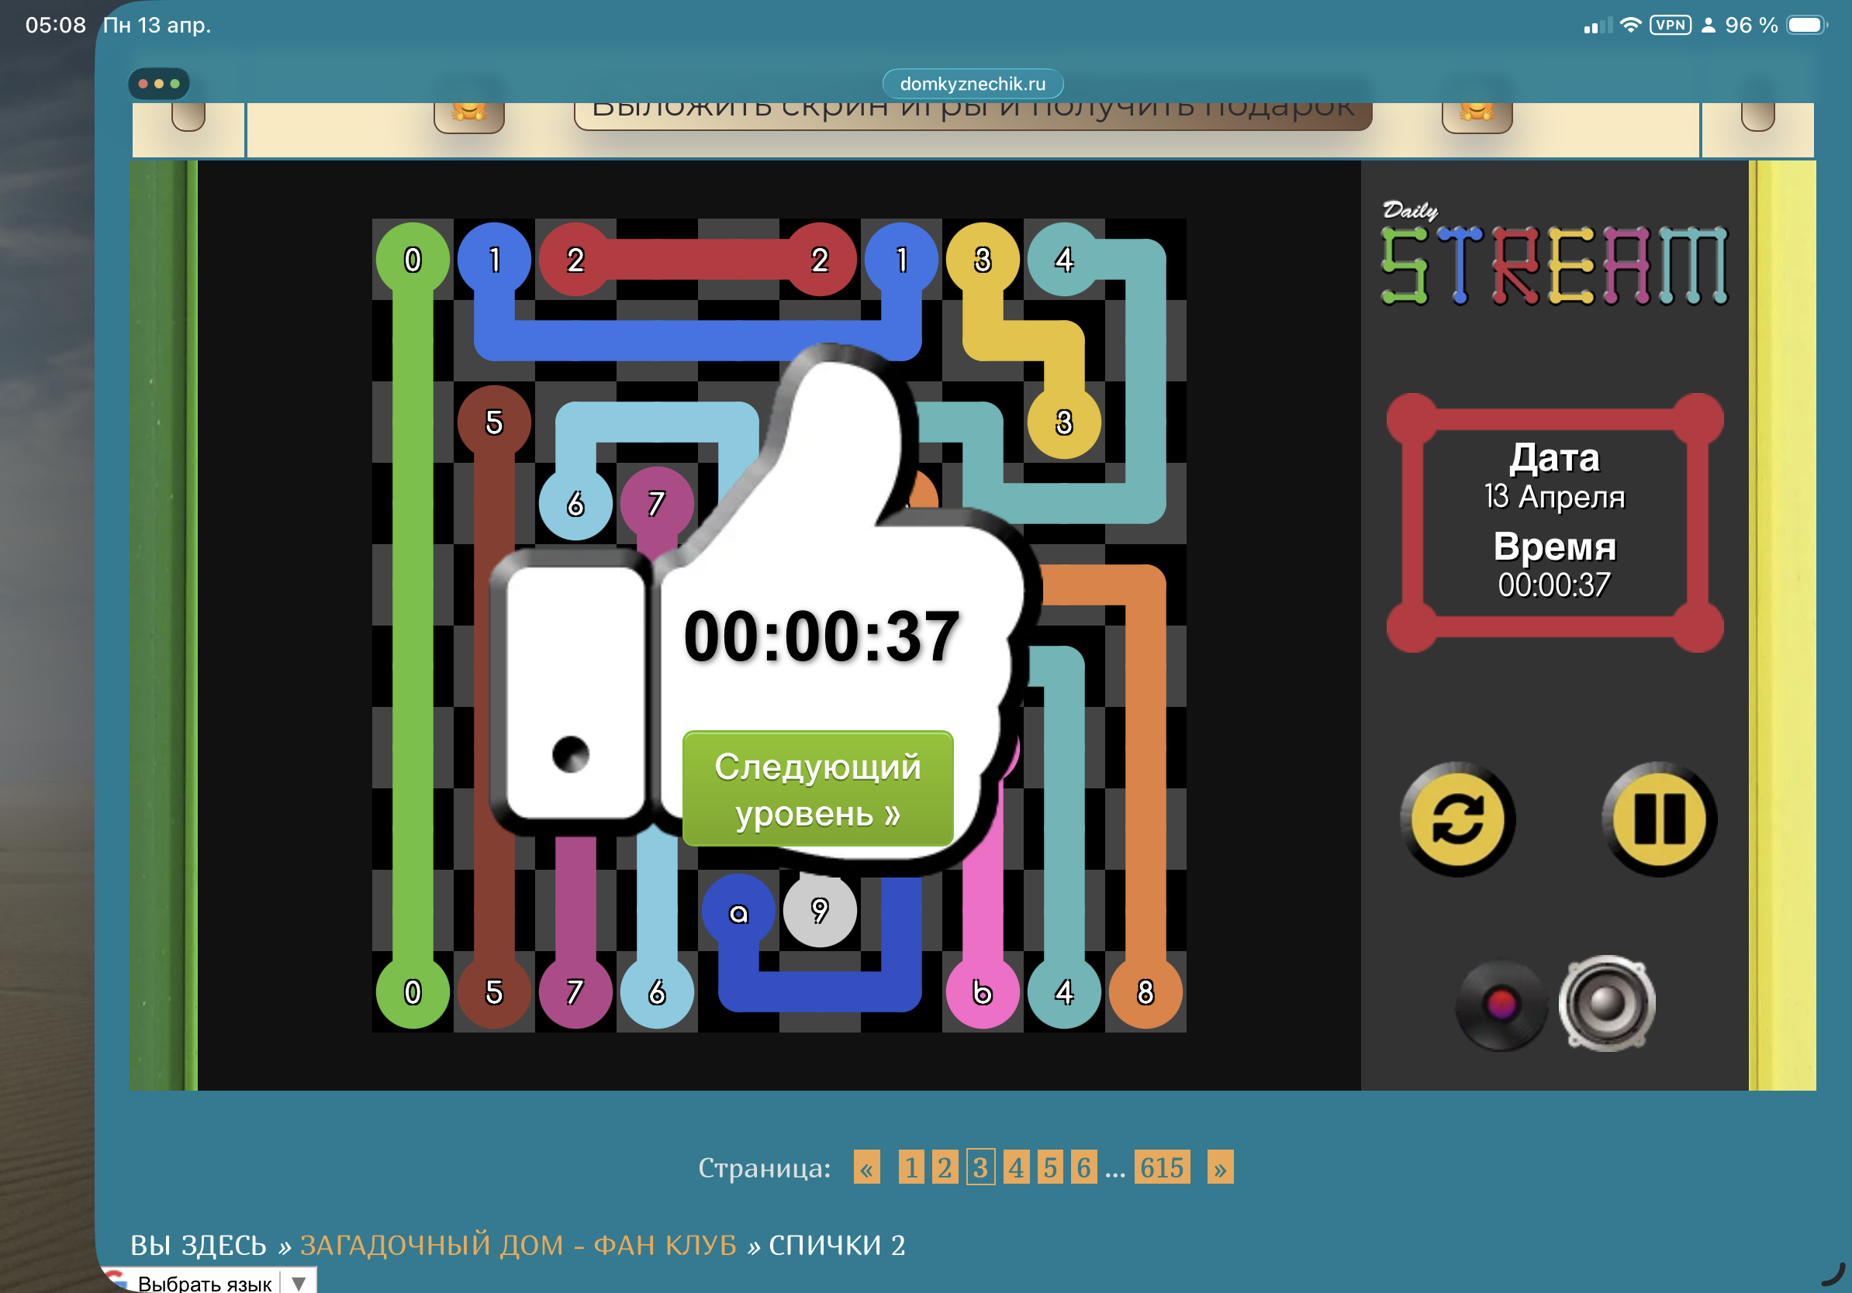Viewport: 1852px width, 1293px height.
Task: Open the three-dot window menu pill
Action: click(x=158, y=84)
